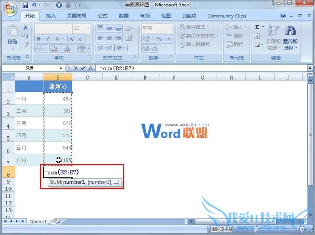The height and width of the screenshot is (235, 315).
Task: Switch to Page Layout view
Action: [x=221, y=229]
